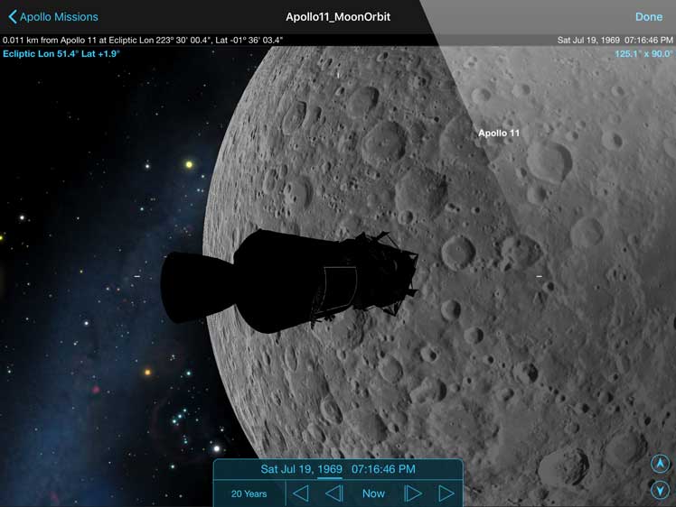The height and width of the screenshot is (507, 676).
Task: Tap the upper compass arrow icon
Action: tap(660, 464)
